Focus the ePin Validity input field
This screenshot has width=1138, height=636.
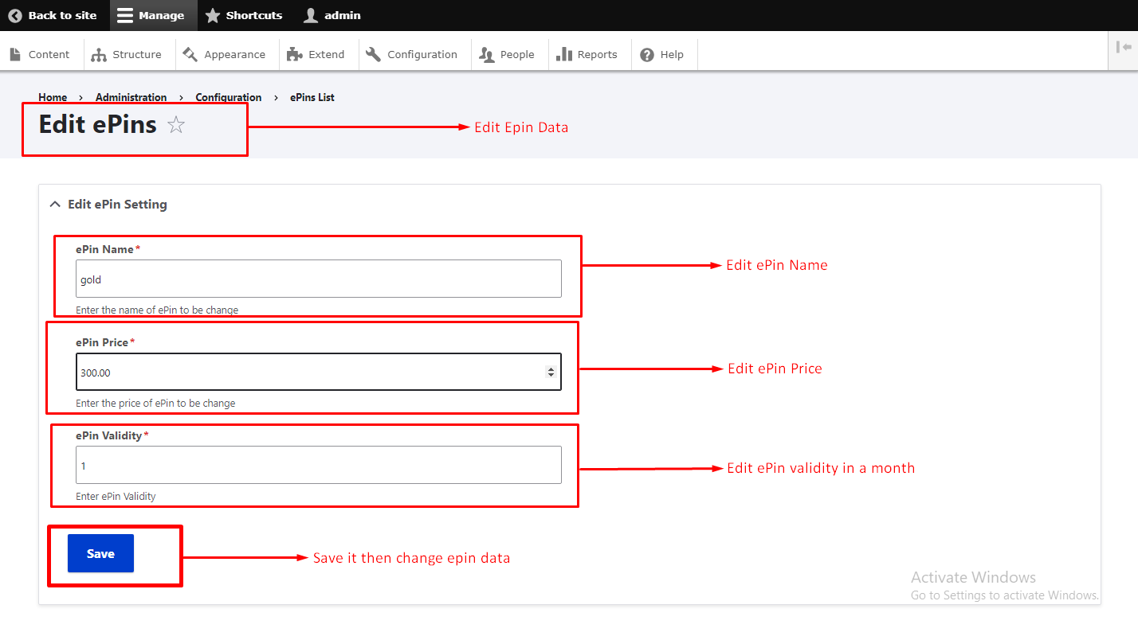point(318,465)
